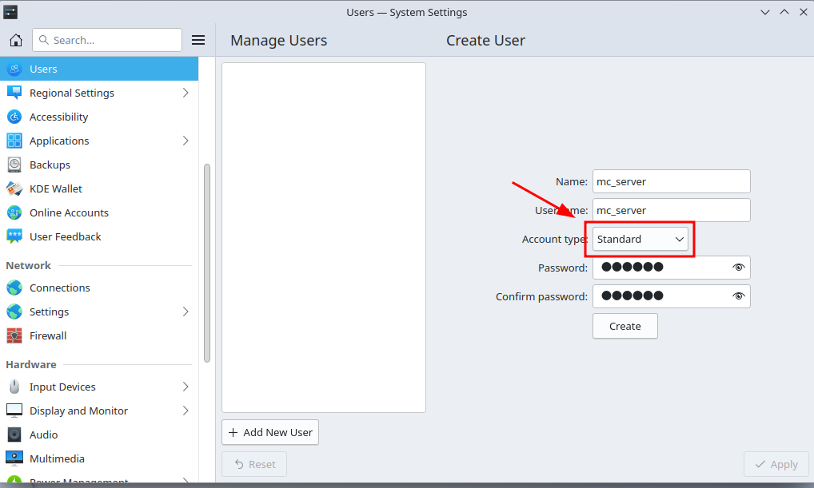
Task: Open KDE Wallet settings icon
Action: [x=14, y=188]
